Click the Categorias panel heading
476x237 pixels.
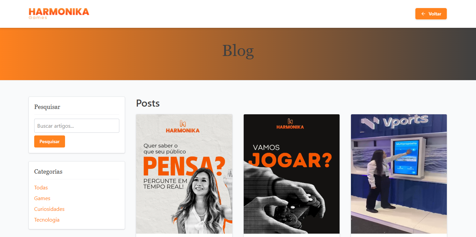pyautogui.click(x=48, y=172)
